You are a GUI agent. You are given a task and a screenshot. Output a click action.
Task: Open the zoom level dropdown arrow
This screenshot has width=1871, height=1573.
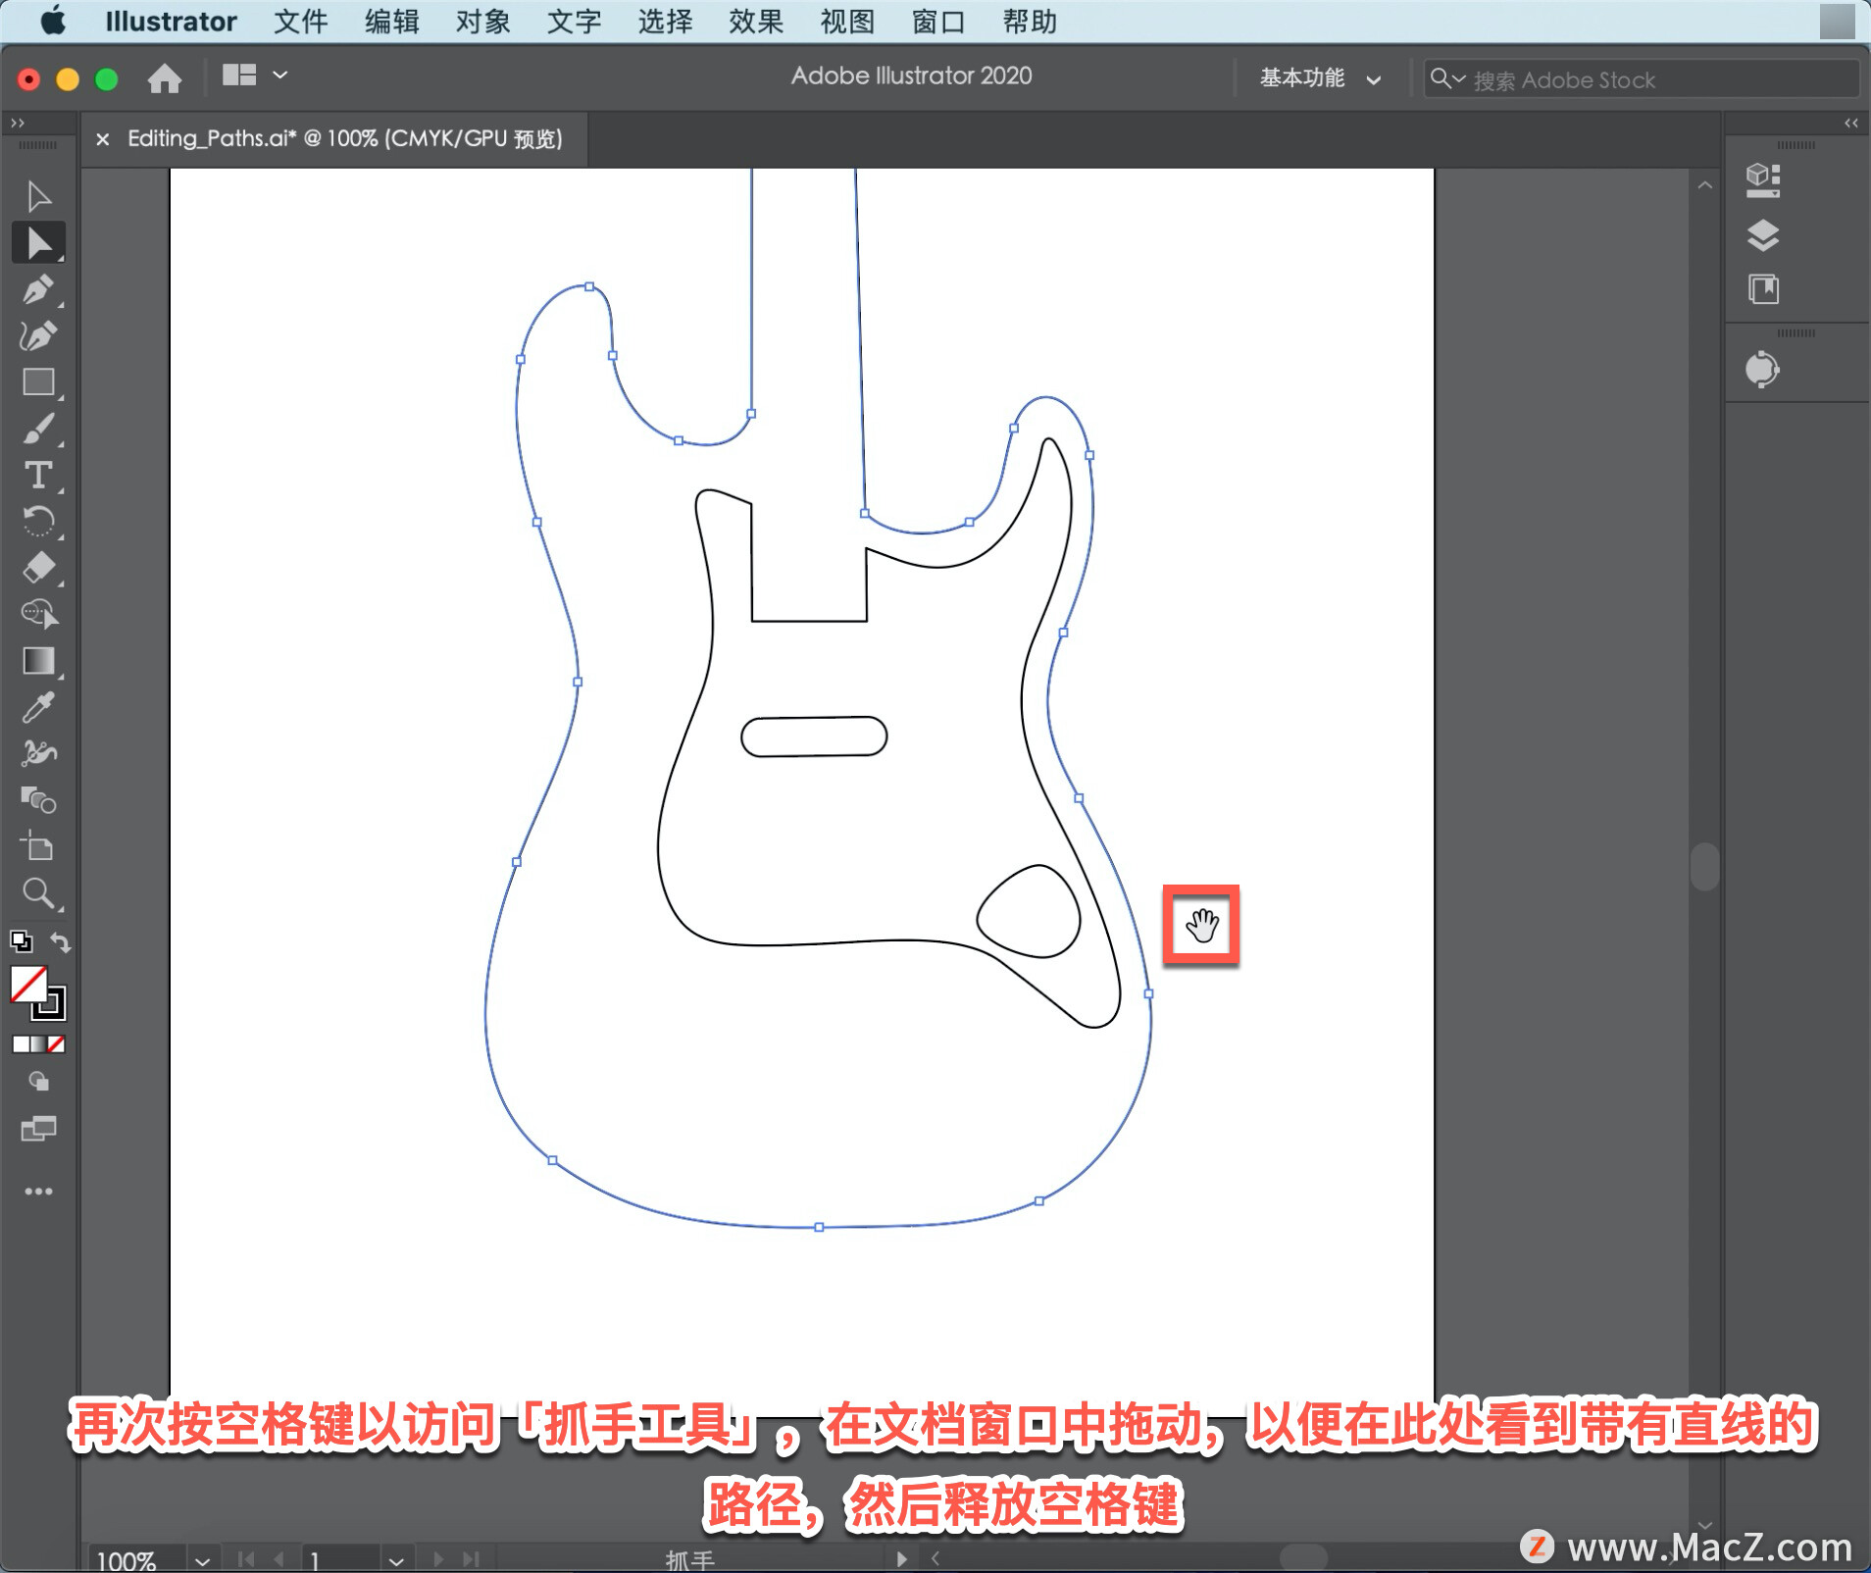(202, 1559)
